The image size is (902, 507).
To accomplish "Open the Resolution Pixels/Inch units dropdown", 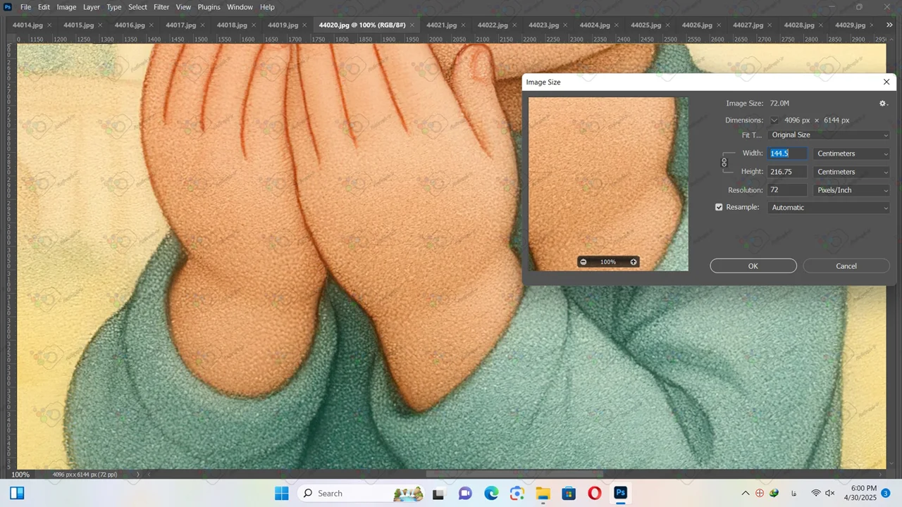I will click(x=851, y=190).
